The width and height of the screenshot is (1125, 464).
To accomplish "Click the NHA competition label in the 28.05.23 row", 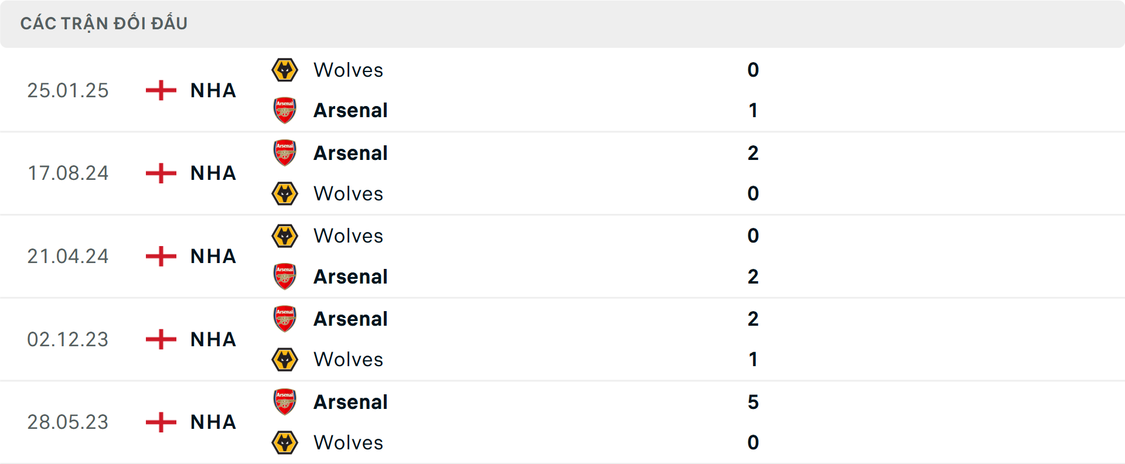I will 213,423.
